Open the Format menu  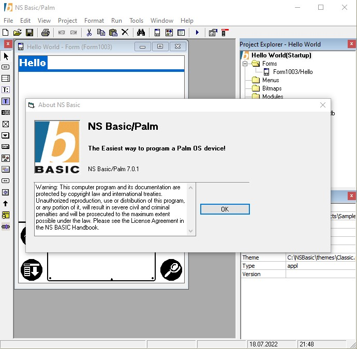click(x=94, y=21)
